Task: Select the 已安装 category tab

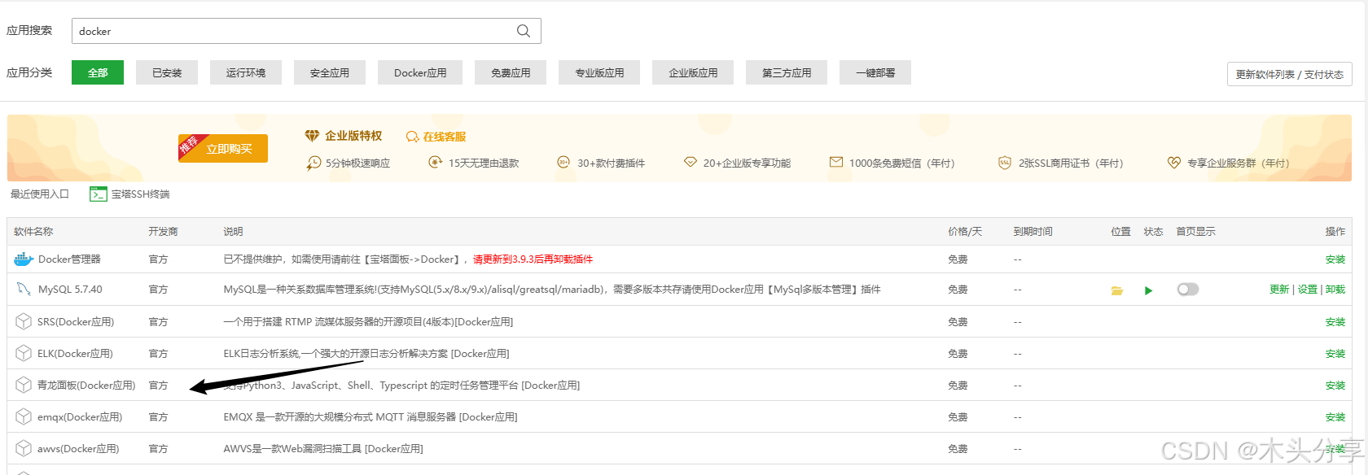Action: click(167, 72)
